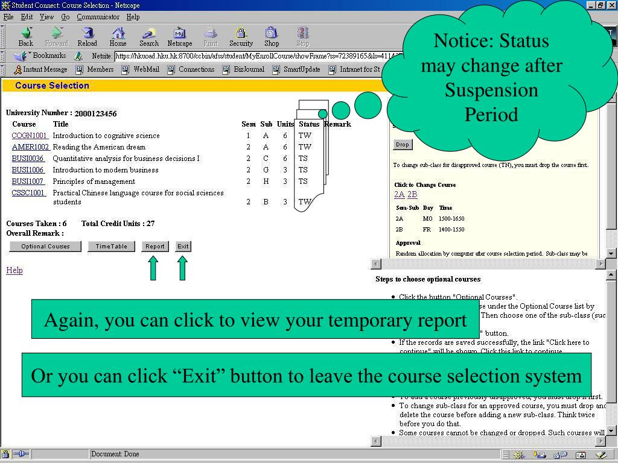The width and height of the screenshot is (618, 463).
Task: Open Composer pen icon in component bar
Action: [601, 455]
